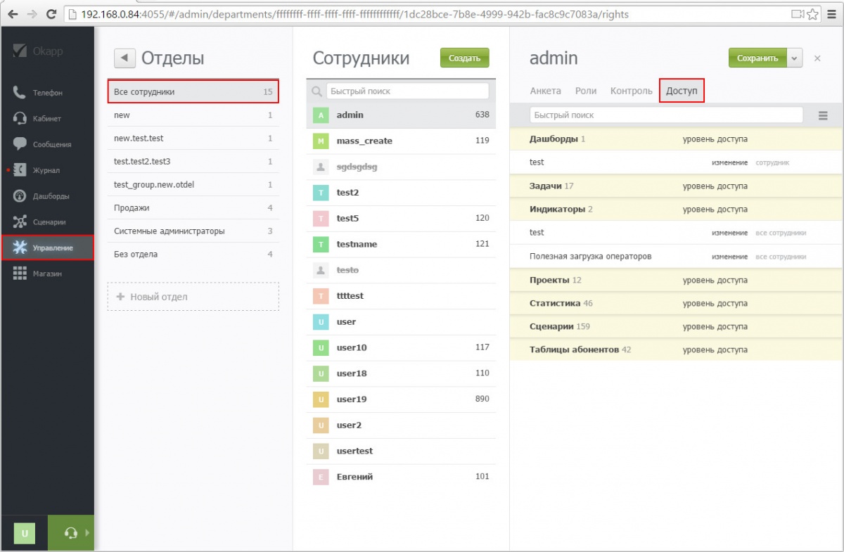Open the Журнал log icon
This screenshot has height=552, width=844.
pos(20,170)
